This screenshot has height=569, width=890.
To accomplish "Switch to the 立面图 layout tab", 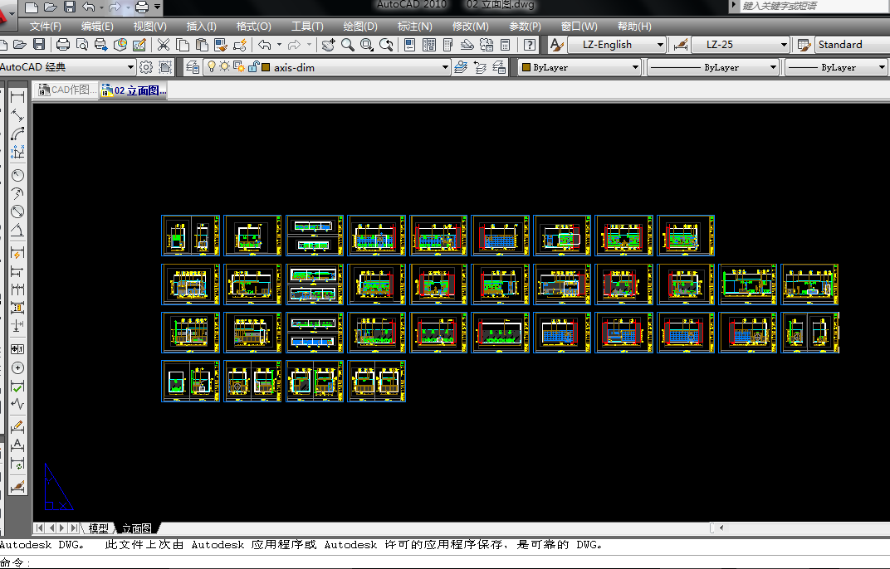I will point(137,528).
